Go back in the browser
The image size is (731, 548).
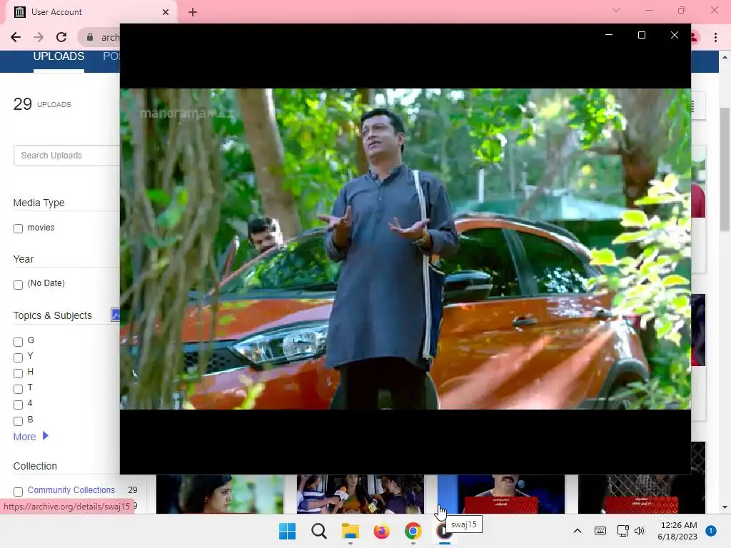[16, 37]
